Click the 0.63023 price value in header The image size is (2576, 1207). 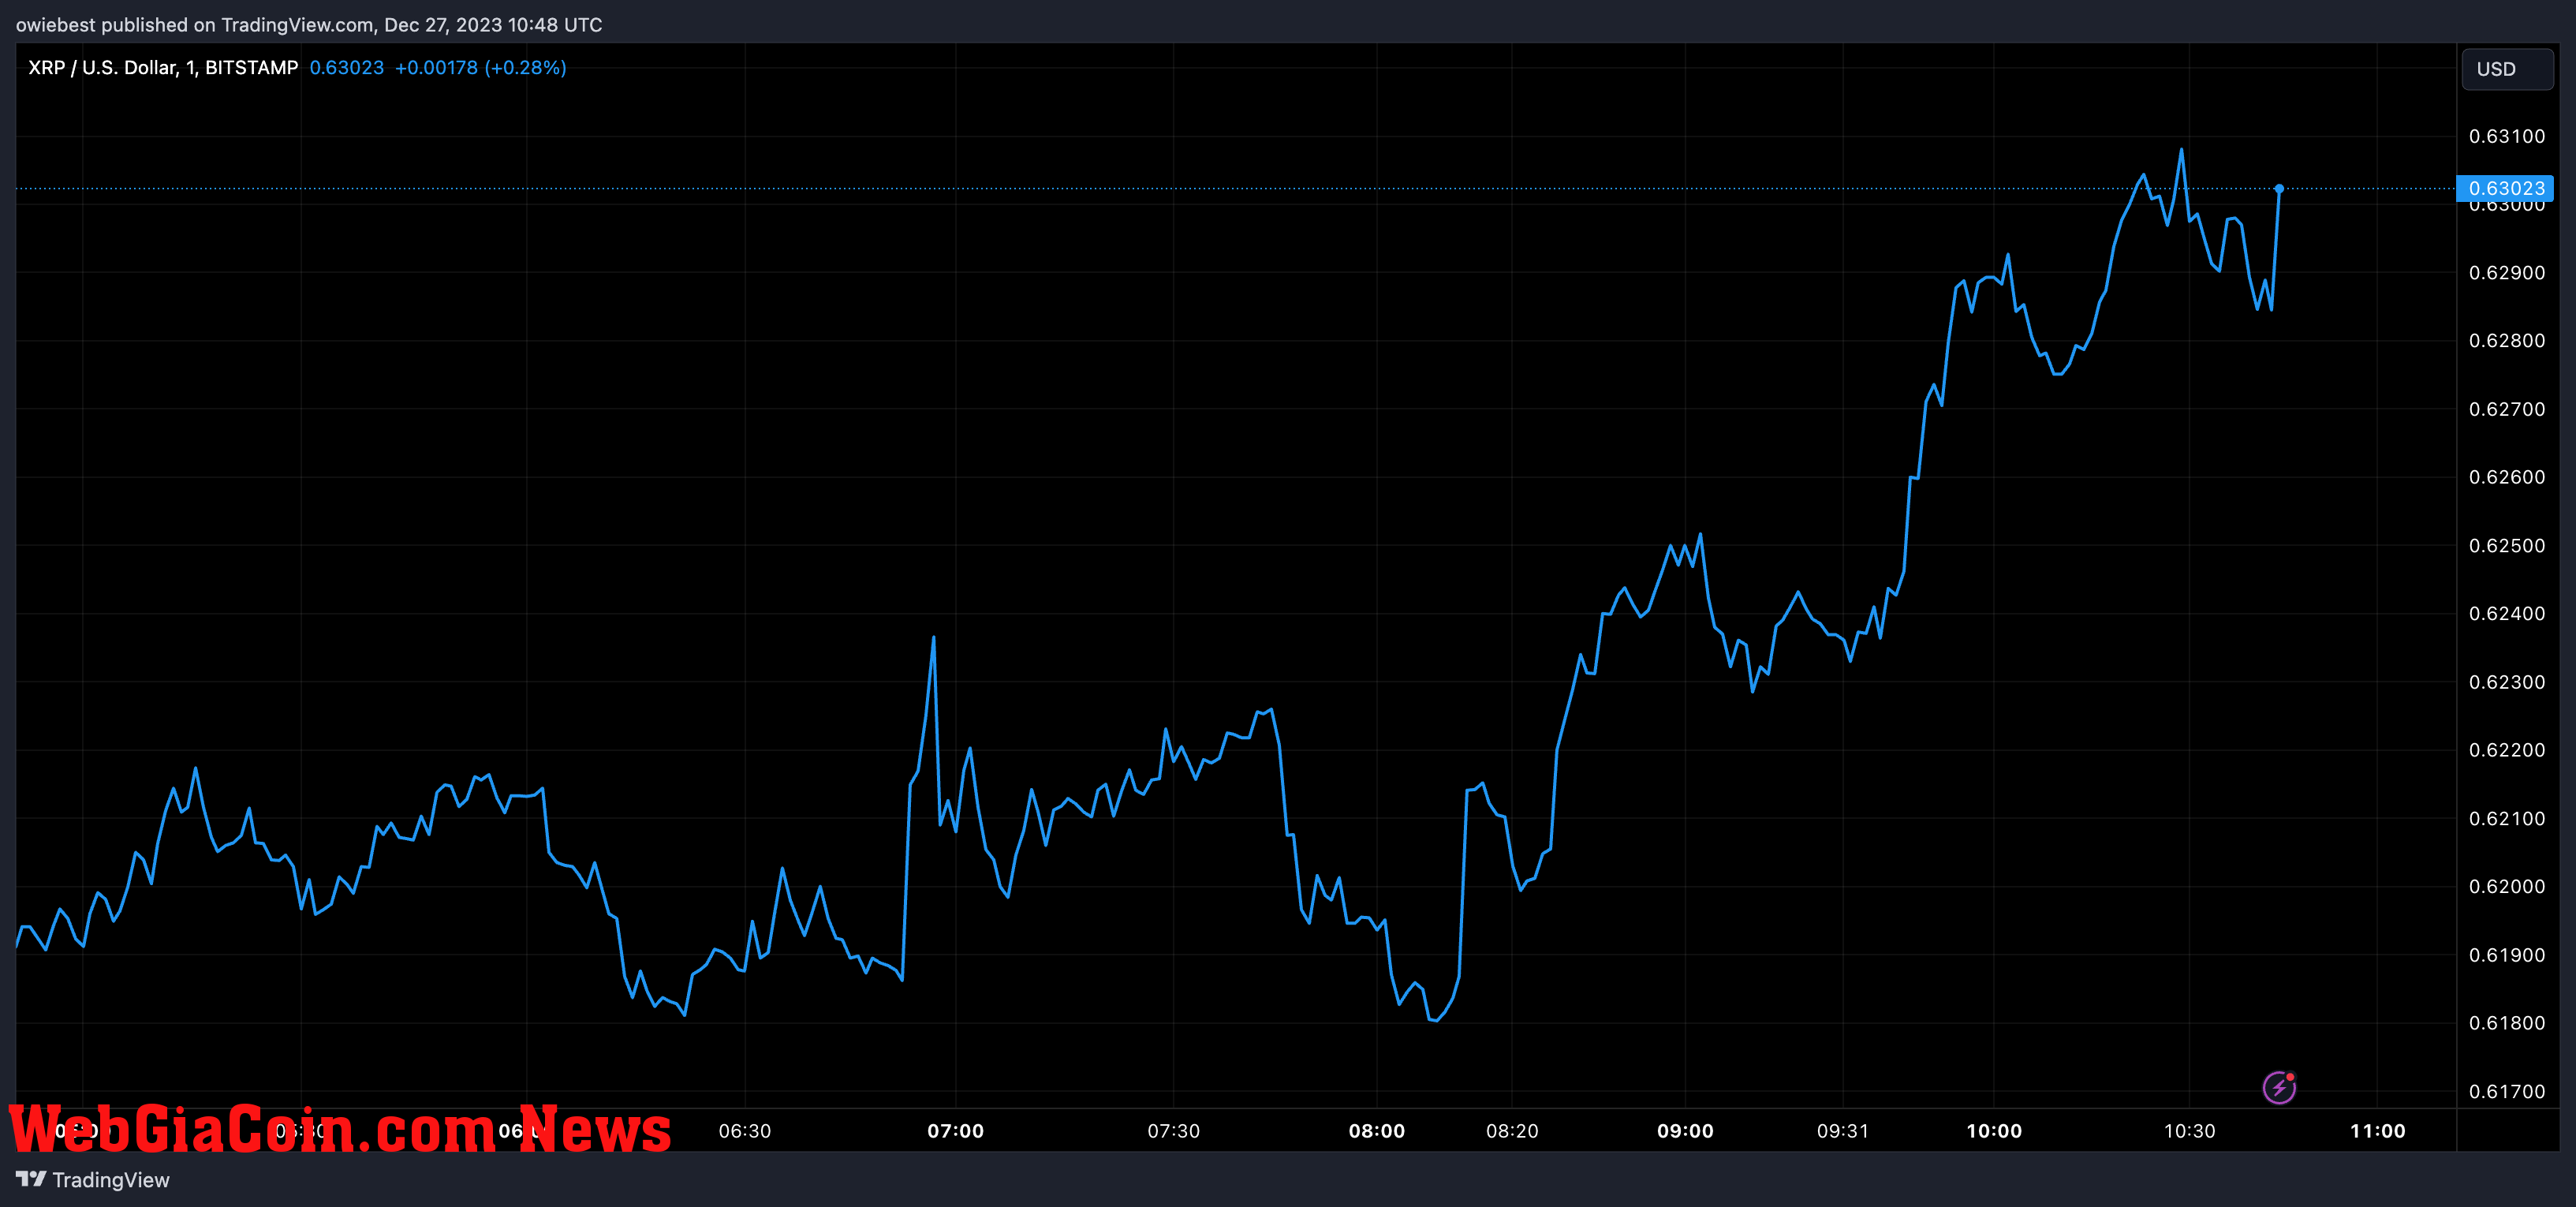pos(346,67)
